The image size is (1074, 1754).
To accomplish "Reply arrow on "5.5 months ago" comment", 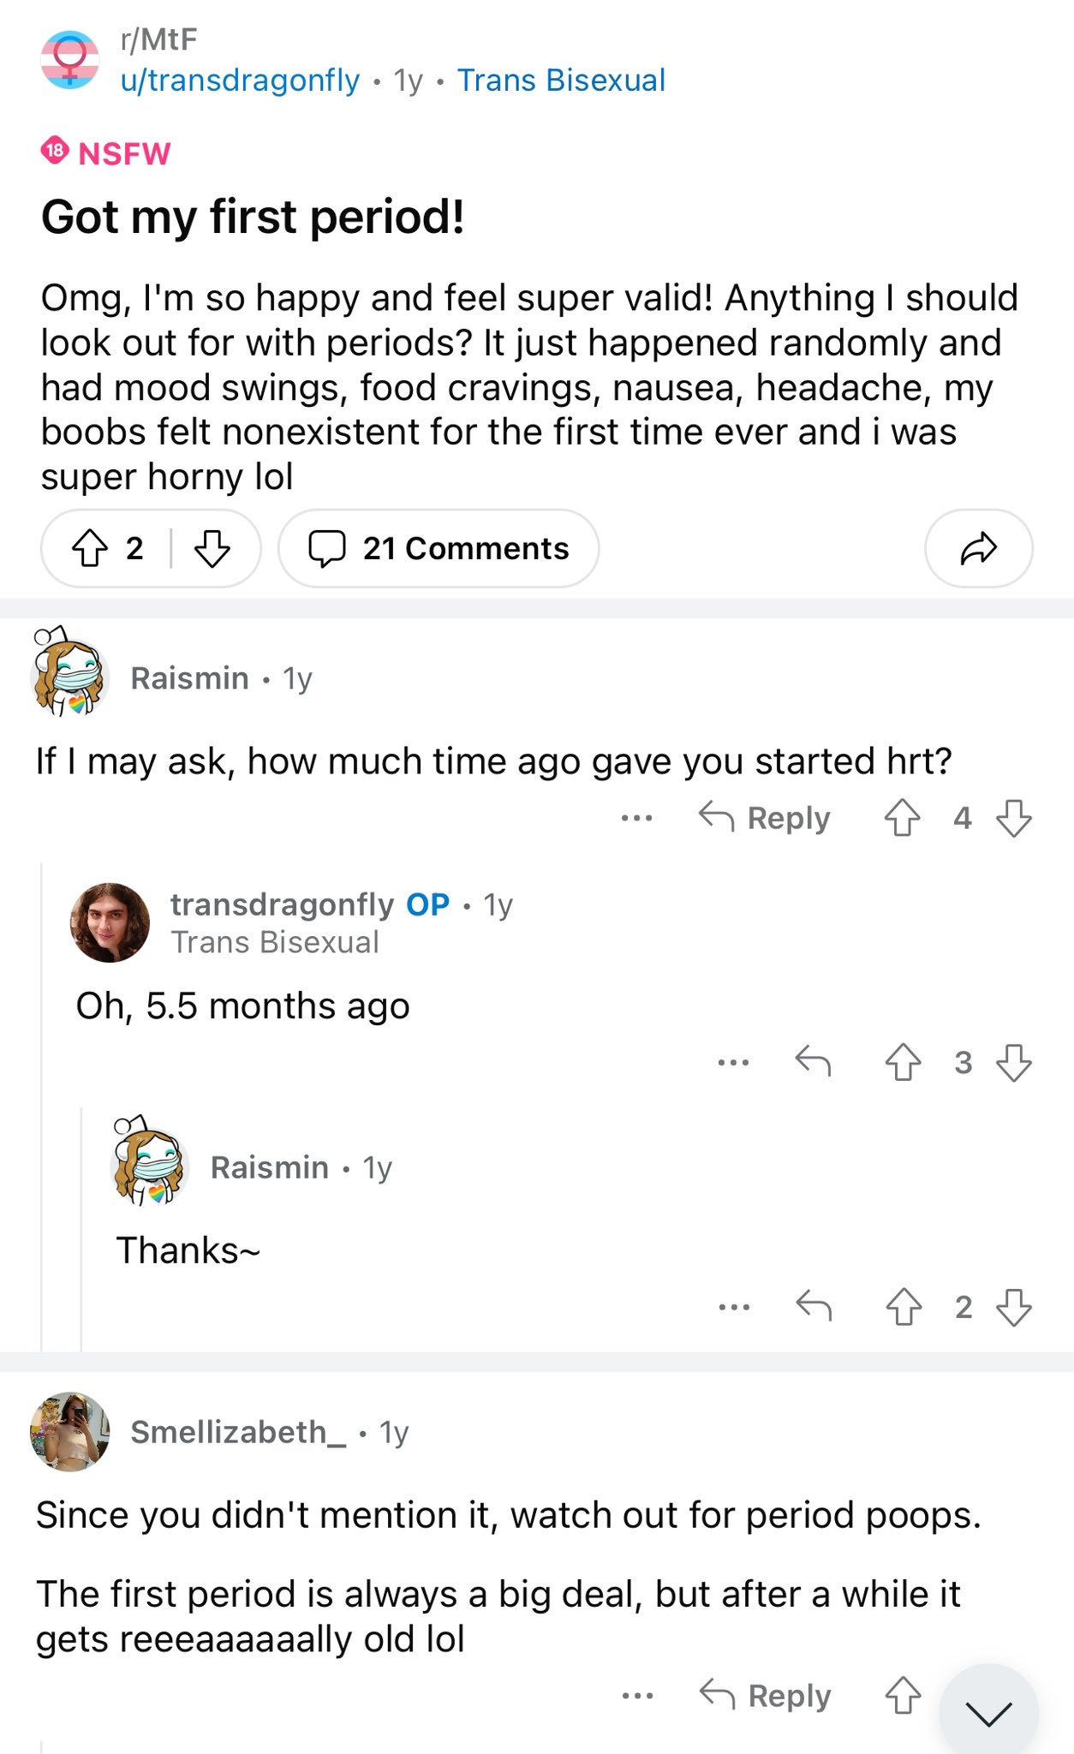I will click(813, 1062).
